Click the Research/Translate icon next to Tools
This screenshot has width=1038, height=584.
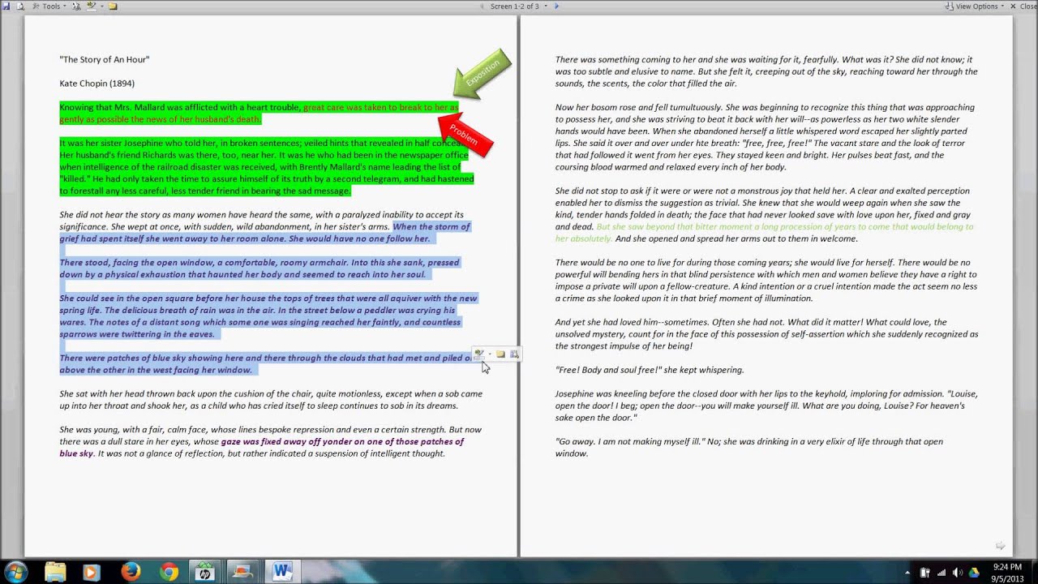(x=76, y=6)
